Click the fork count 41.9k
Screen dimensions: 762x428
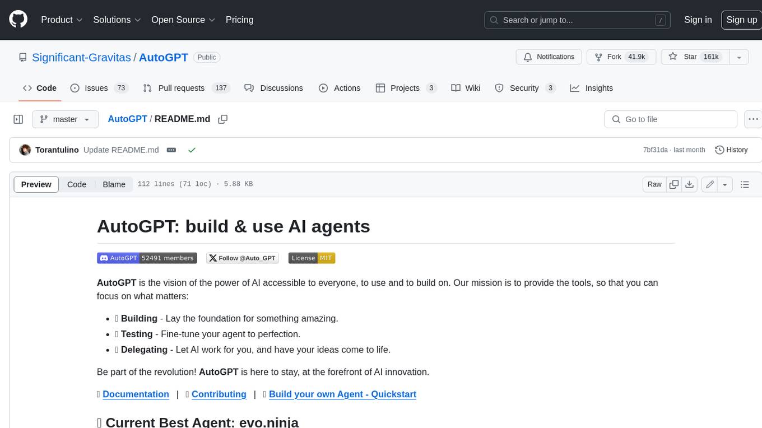[x=636, y=57]
